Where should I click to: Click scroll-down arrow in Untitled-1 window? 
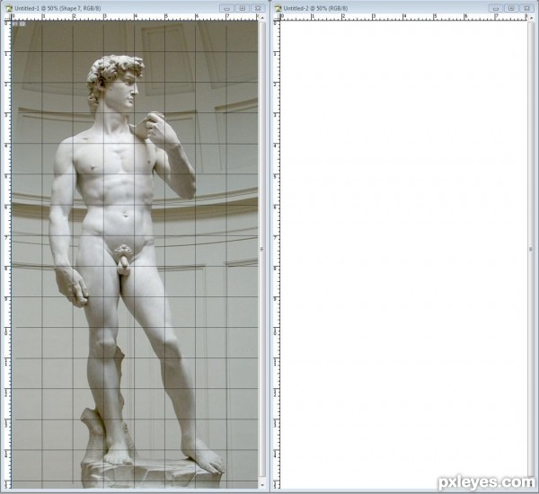pos(262,485)
